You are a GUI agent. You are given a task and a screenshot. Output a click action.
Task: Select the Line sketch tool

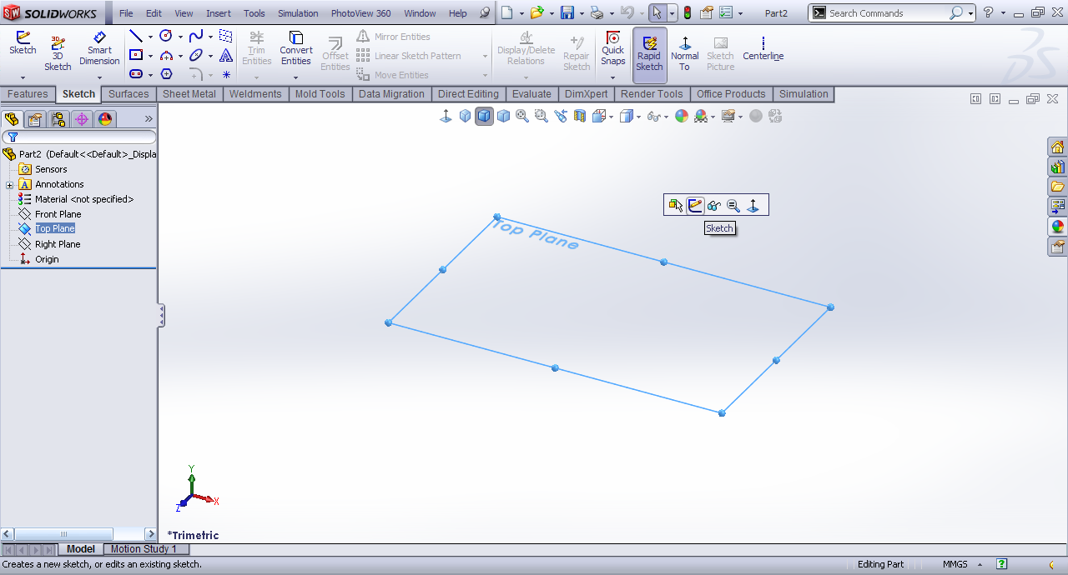click(x=135, y=37)
